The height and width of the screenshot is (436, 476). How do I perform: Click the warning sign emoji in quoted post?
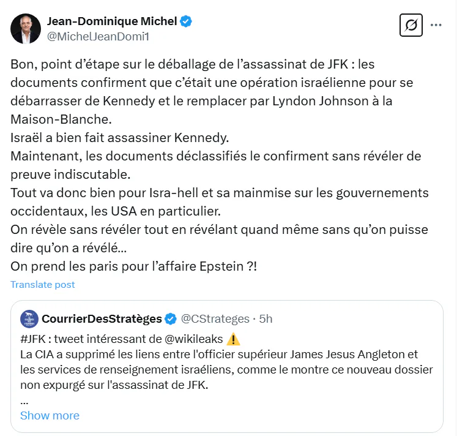(233, 339)
